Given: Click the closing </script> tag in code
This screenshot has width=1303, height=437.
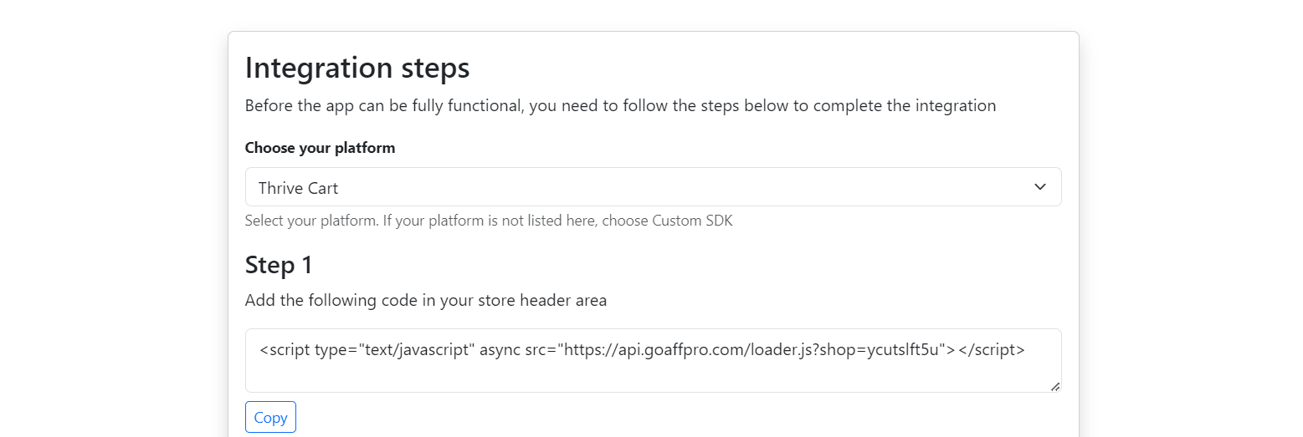Looking at the screenshot, I should point(992,349).
